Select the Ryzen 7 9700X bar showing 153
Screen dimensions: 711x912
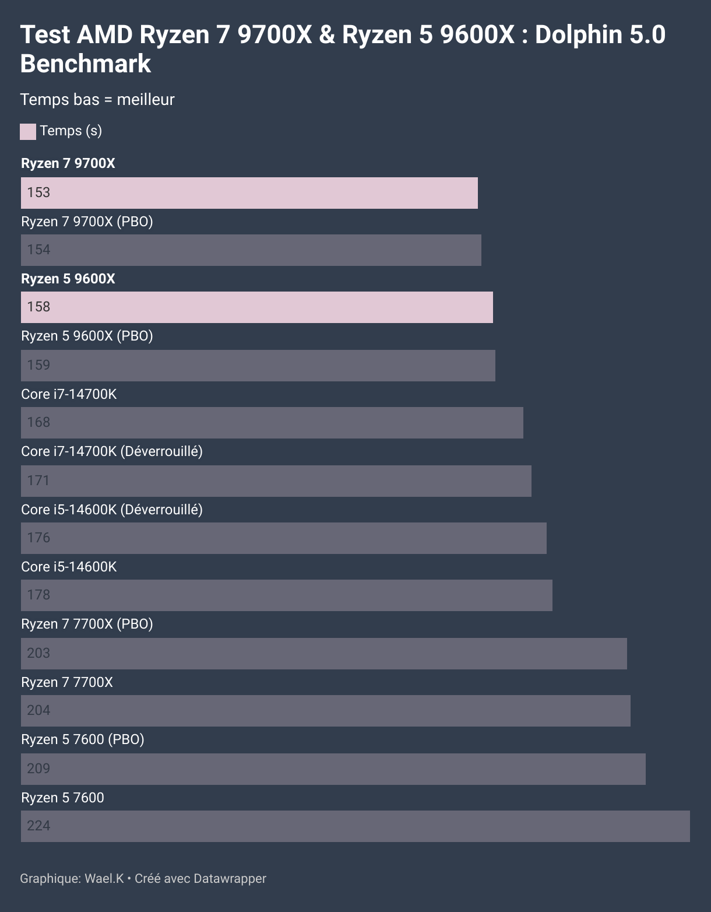[x=249, y=193]
